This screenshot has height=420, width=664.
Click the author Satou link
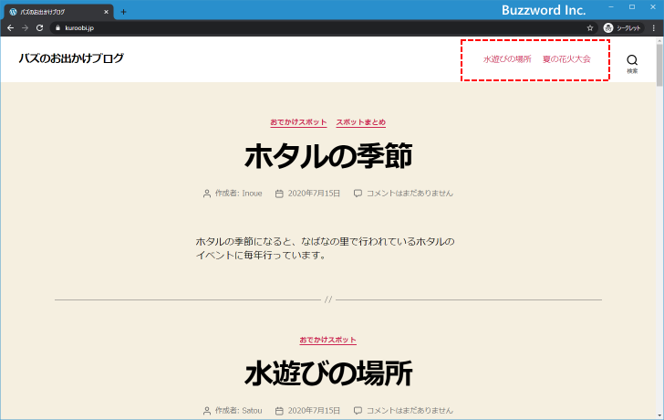click(252, 411)
